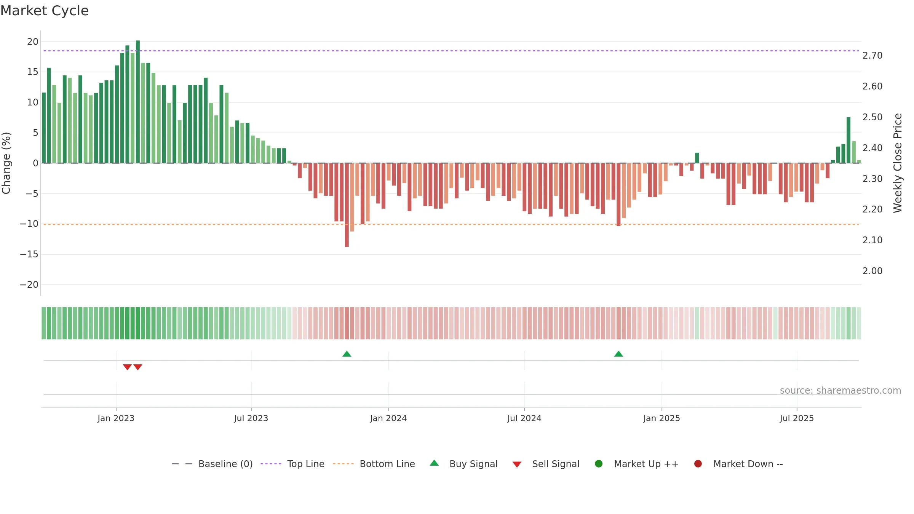Viewport: 914px width, 514px height.
Task: Click the 2.00 price tick label
Action: pyautogui.click(x=872, y=271)
